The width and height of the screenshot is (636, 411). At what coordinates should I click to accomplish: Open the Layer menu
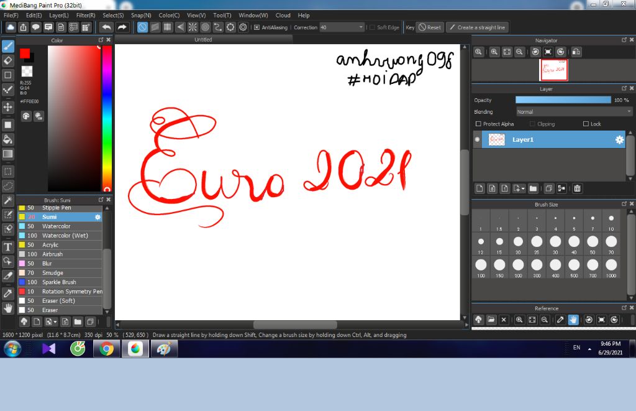[59, 16]
